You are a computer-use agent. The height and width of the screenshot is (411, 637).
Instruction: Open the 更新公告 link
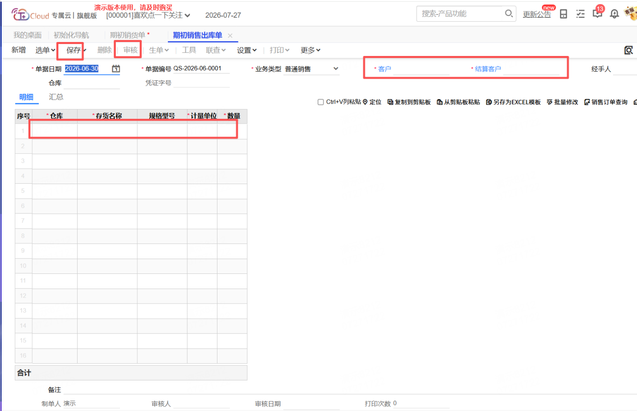pos(537,14)
